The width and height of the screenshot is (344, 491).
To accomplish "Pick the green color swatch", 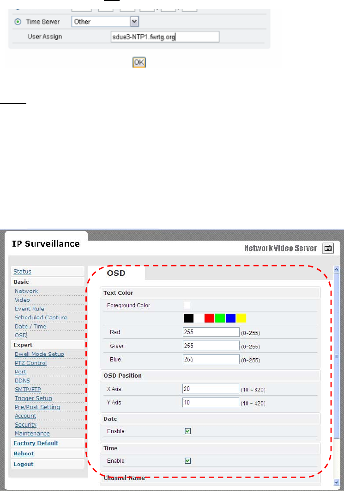I will pos(220,318).
